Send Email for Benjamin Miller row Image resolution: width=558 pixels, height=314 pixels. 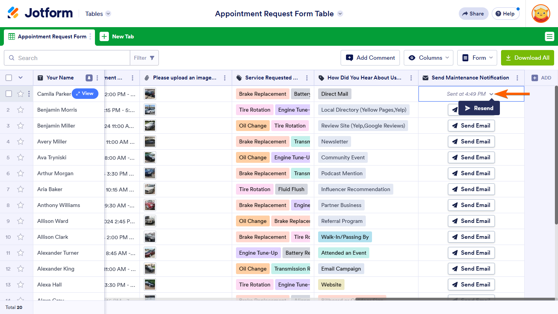tap(471, 126)
